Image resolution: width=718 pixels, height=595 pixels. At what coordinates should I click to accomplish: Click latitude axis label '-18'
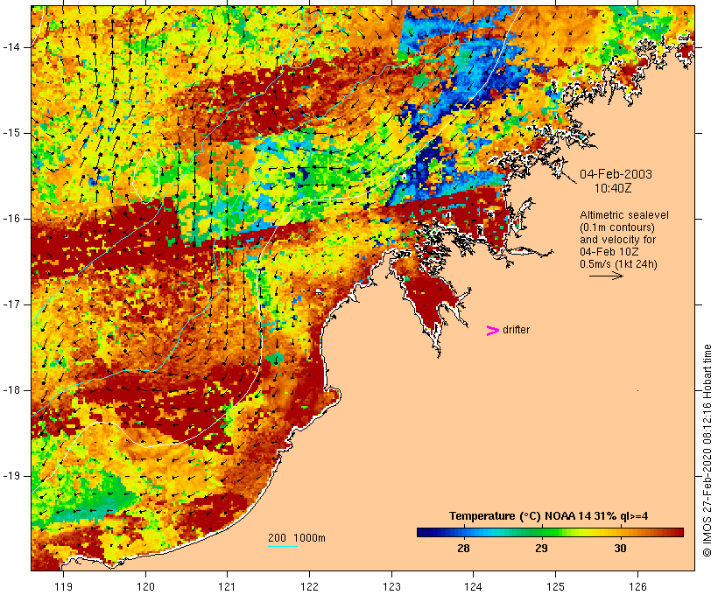[11, 390]
